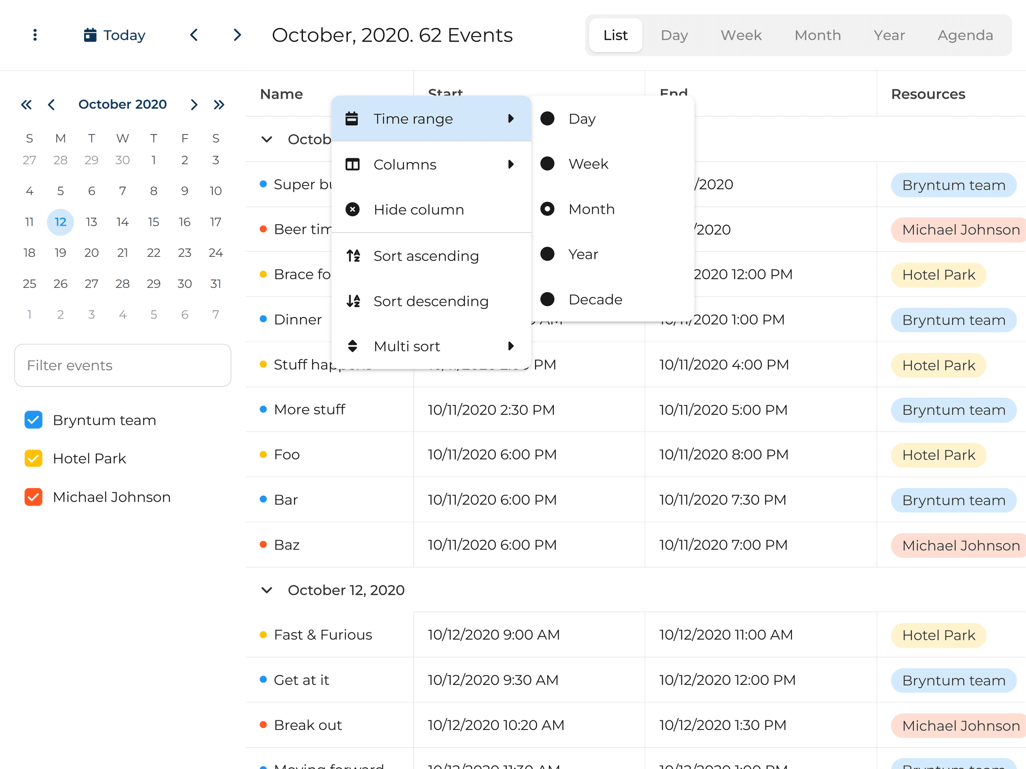
Task: Advance mini calendar with right arrow
Action: 194,105
